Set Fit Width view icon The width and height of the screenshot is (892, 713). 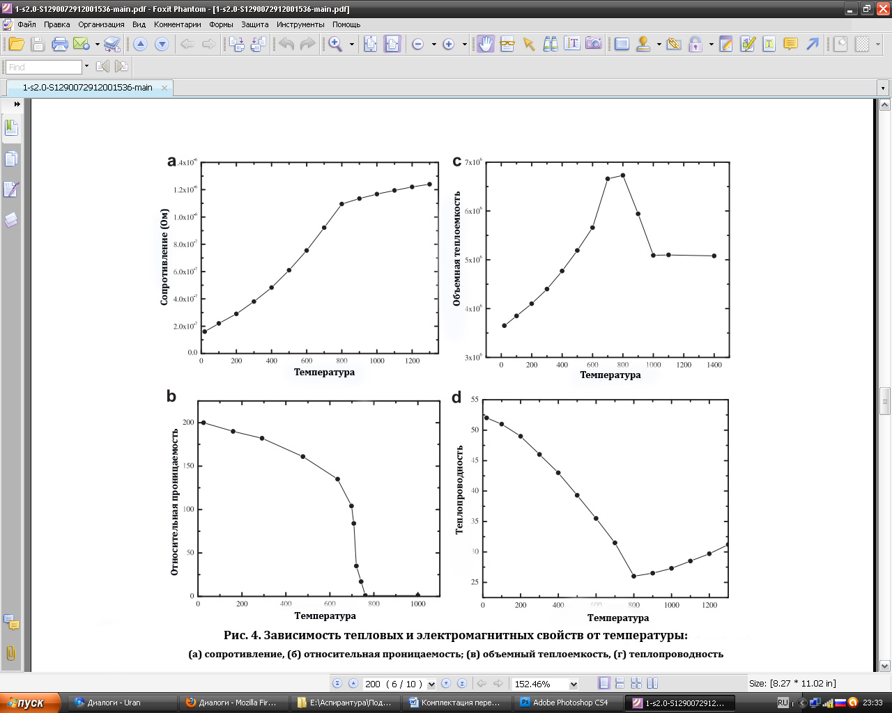392,44
